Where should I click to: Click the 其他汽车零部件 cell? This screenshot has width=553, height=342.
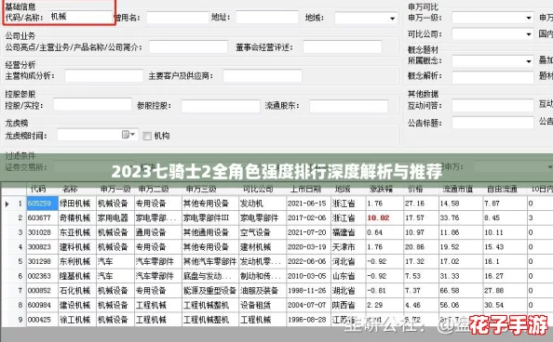[209, 262]
